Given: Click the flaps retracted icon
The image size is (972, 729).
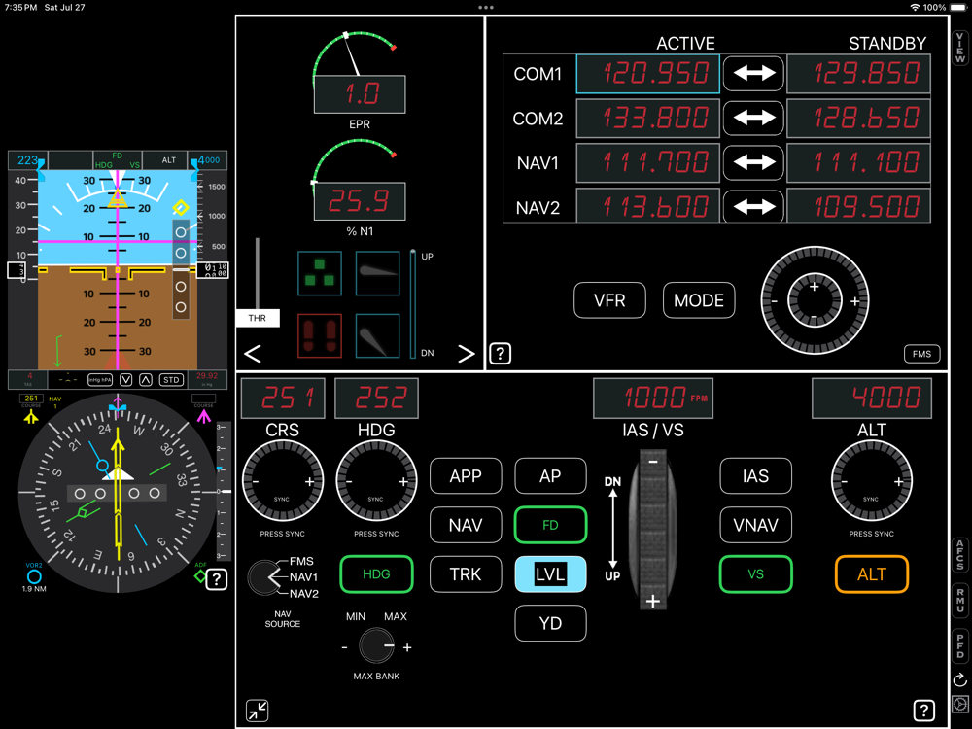Looking at the screenshot, I should pos(377,273).
